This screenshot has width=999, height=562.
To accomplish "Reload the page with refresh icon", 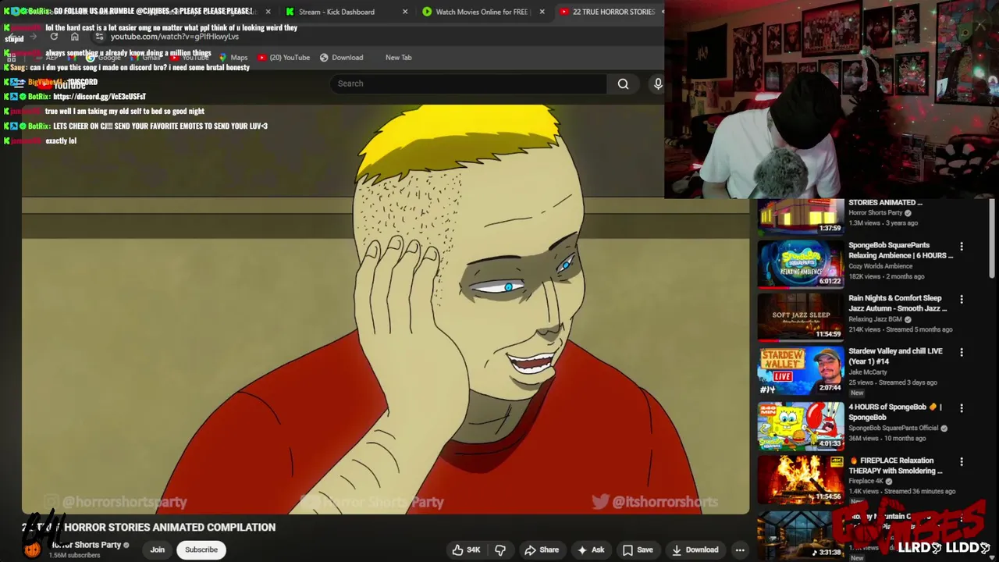I will tap(54, 37).
